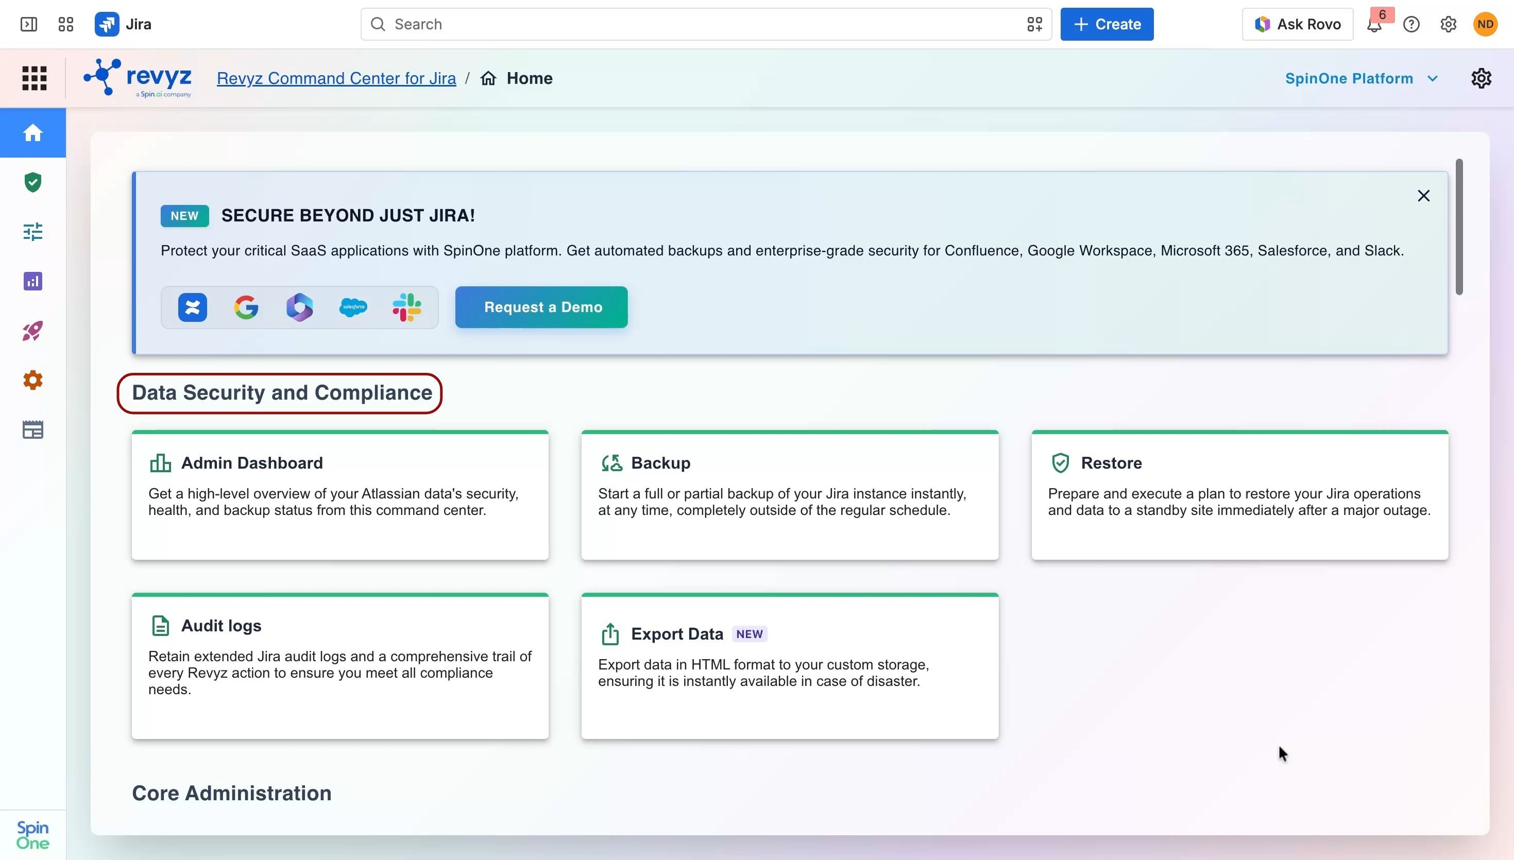1514x860 pixels.
Task: Open the search bar's apps filter icon
Action: coord(1034,24)
